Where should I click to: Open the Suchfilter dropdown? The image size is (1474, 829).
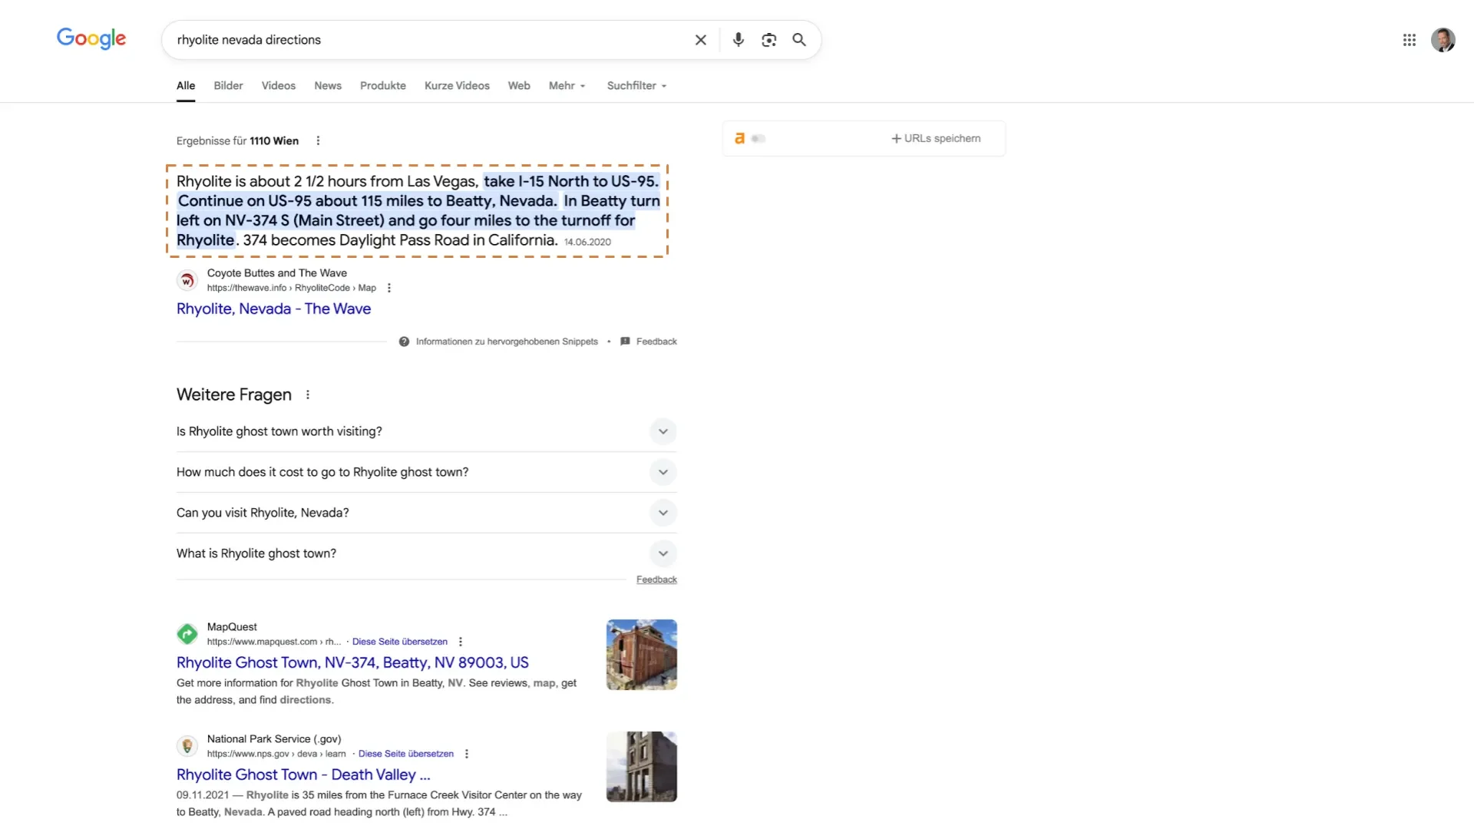(636, 86)
